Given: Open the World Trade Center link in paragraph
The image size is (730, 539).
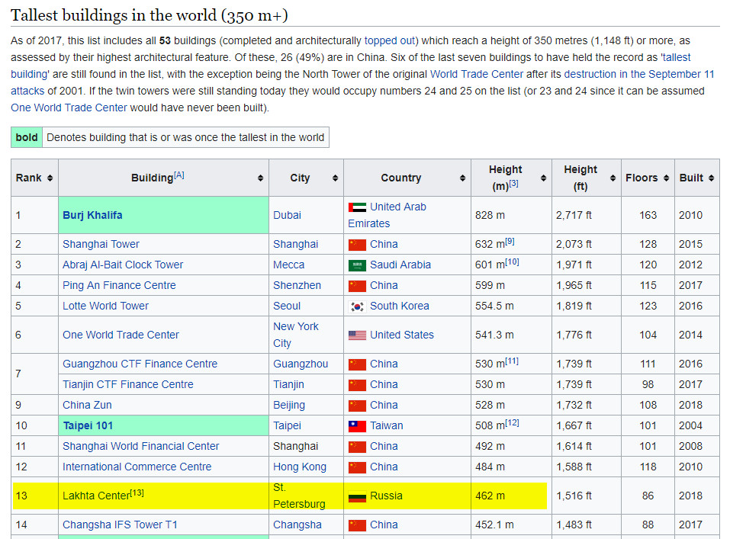Looking at the screenshot, I should pyautogui.click(x=477, y=75).
